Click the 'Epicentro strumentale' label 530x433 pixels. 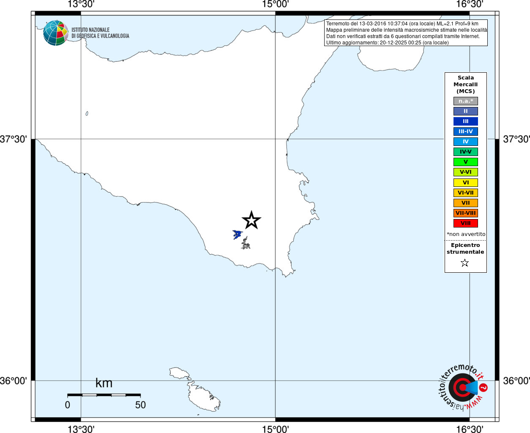pyautogui.click(x=465, y=249)
